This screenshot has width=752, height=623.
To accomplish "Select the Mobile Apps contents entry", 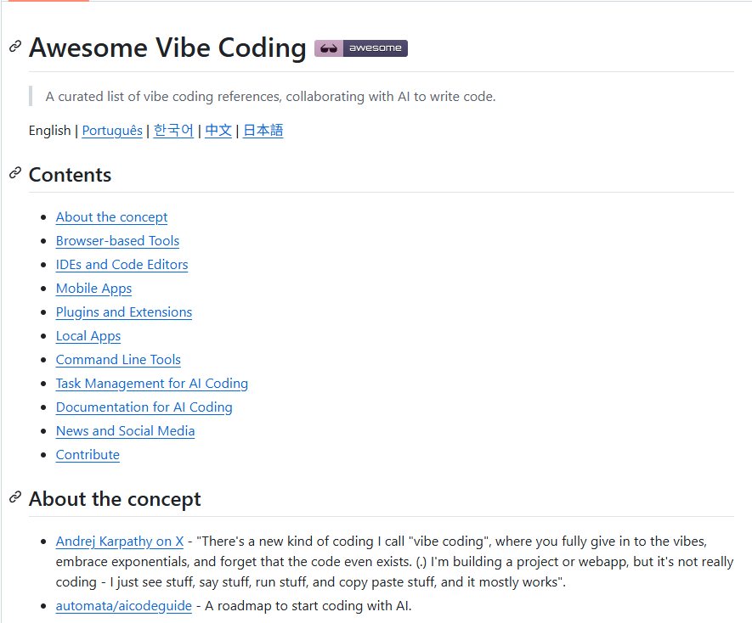I will click(x=93, y=289).
